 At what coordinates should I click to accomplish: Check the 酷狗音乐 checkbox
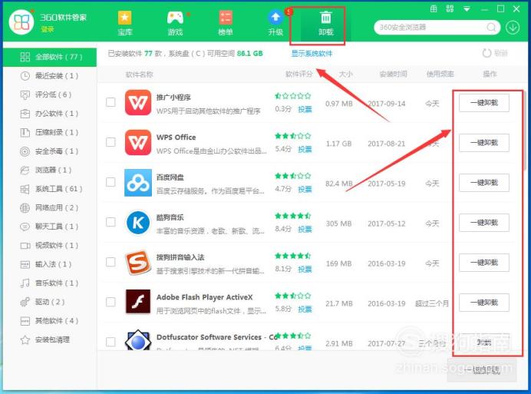[110, 222]
